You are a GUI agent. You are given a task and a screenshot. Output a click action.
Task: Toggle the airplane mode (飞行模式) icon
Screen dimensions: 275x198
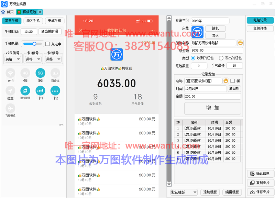coord(11,108)
